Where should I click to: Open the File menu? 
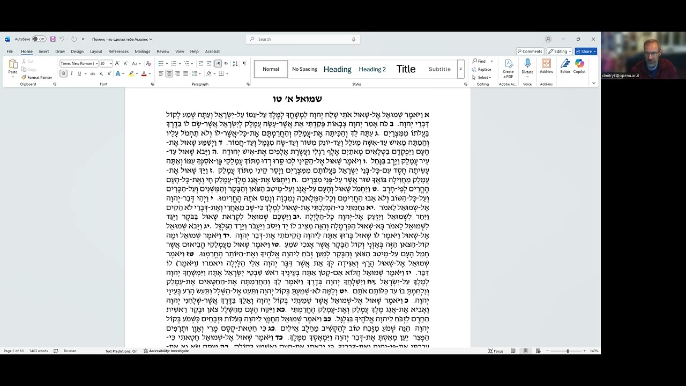point(10,51)
